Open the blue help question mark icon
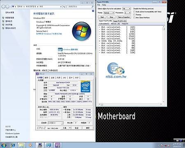 point(93,11)
